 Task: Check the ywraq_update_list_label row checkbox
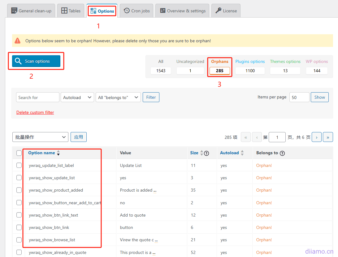click(x=19, y=165)
